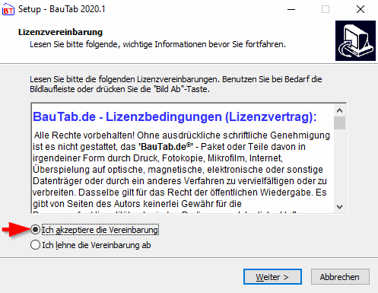Click the license text scroll-up arrow
Screen dimensions: 378x293
[x=339, y=110]
